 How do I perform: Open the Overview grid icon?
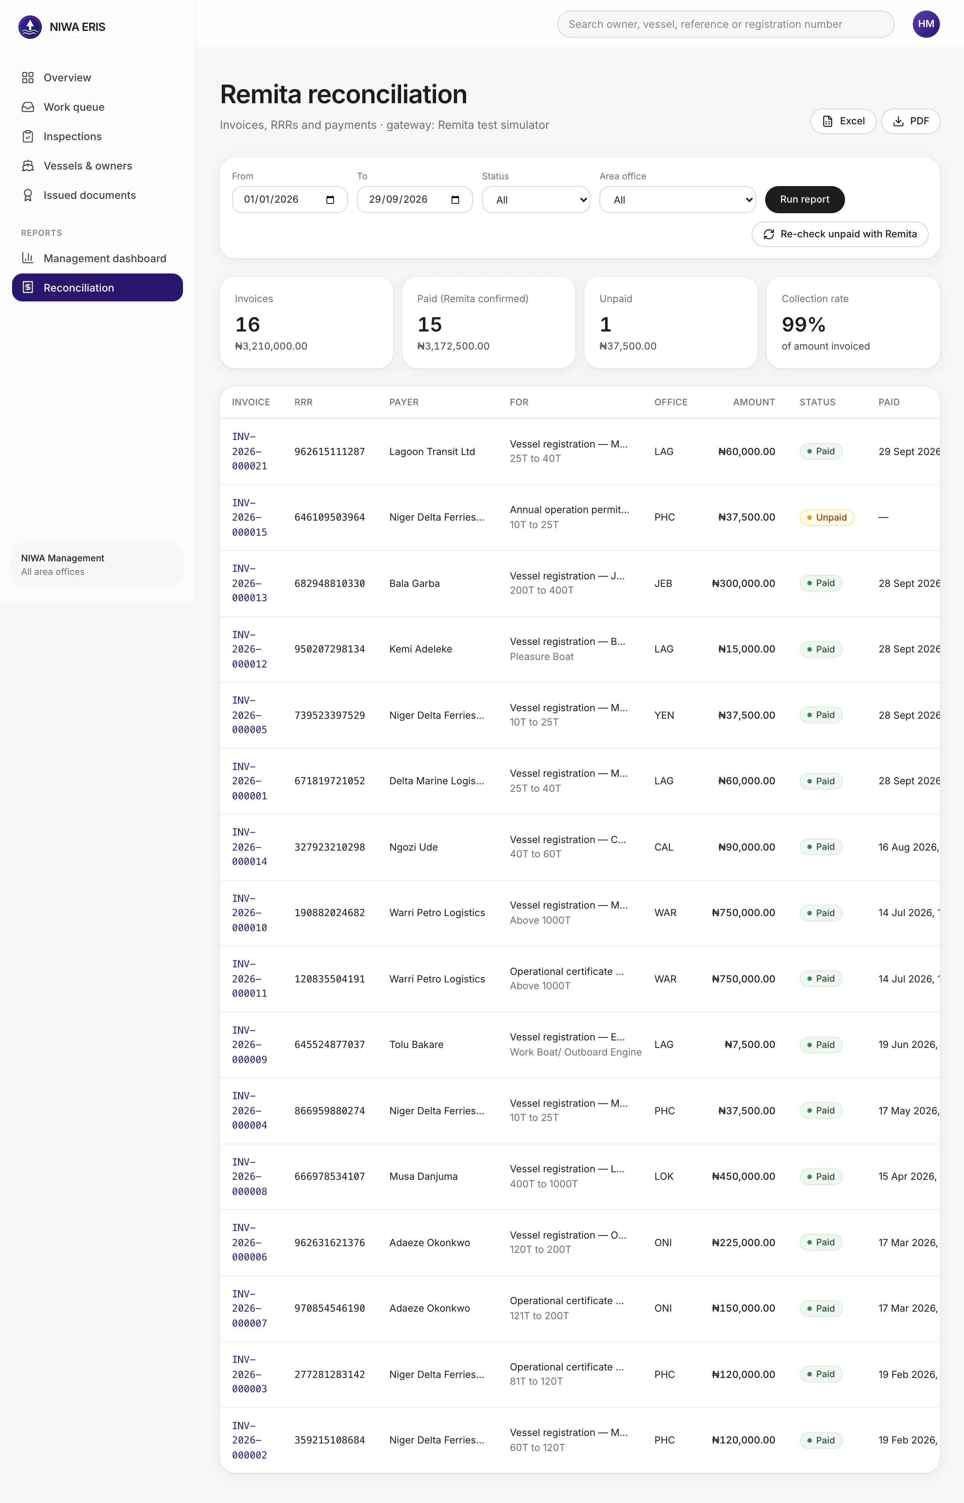[27, 78]
